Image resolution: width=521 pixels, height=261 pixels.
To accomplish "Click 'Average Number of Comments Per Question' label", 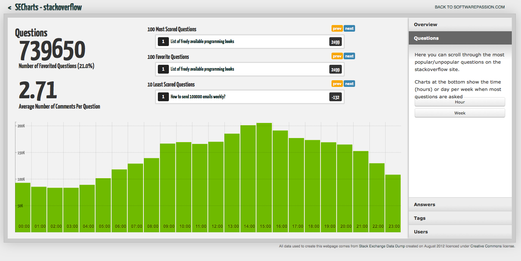I will (59, 106).
